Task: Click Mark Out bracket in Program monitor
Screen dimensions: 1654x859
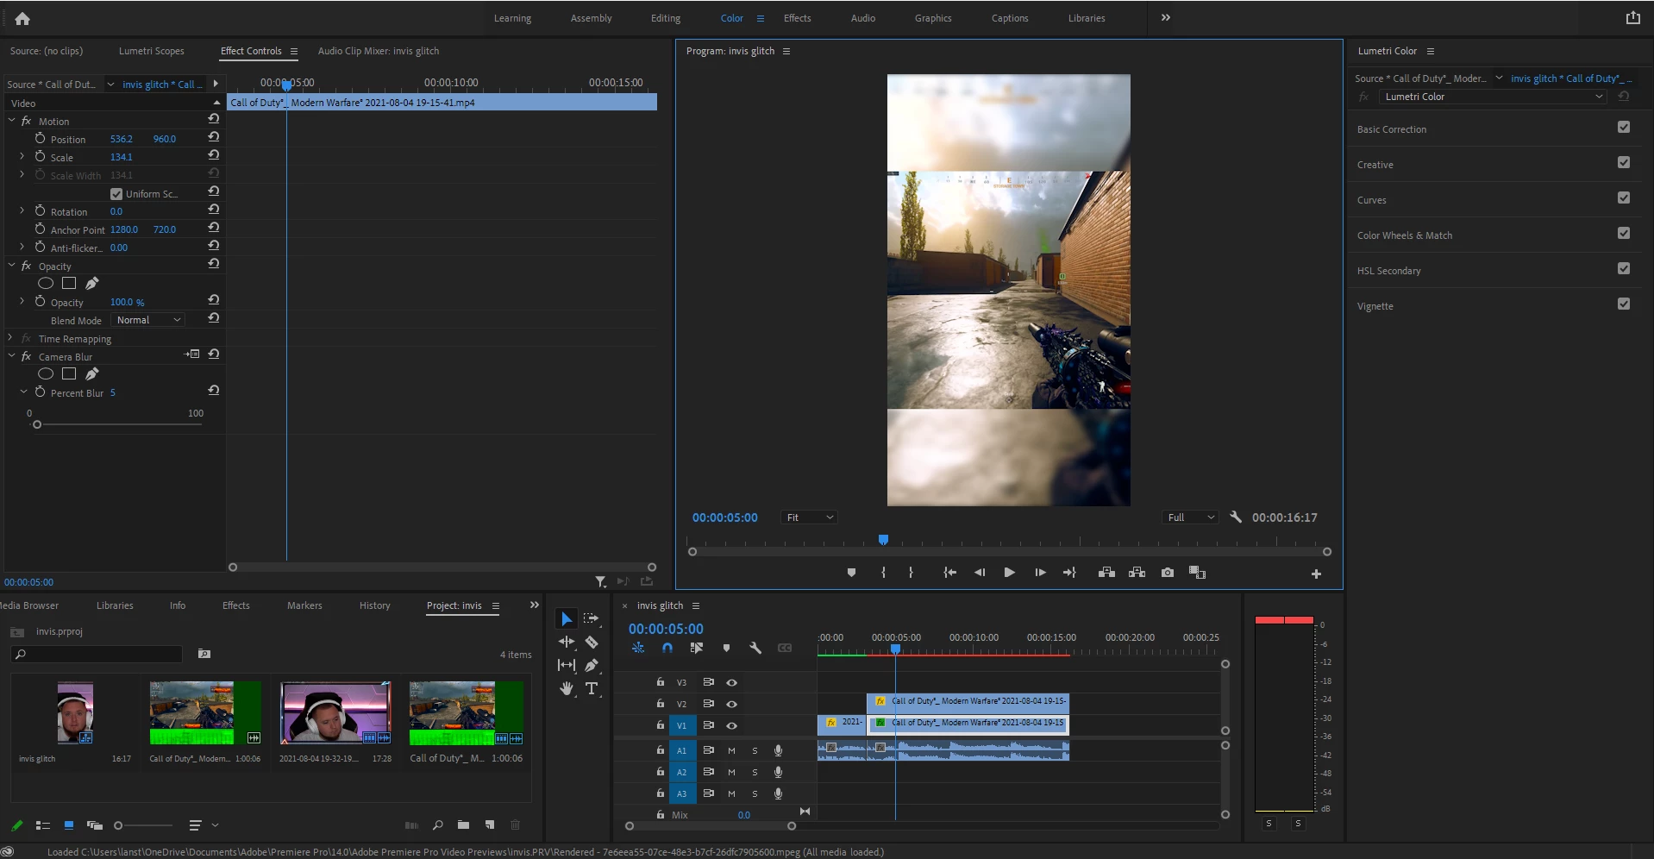Action: 911,573
